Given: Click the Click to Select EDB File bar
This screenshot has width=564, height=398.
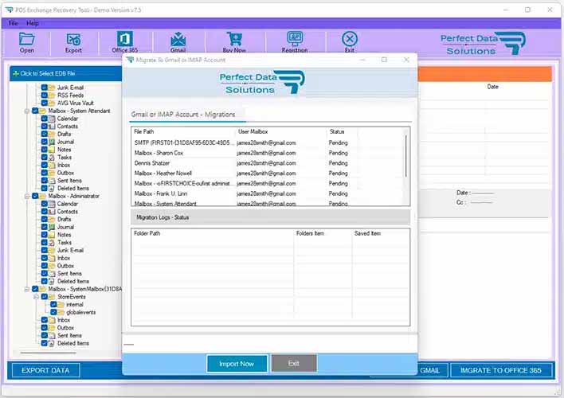Looking at the screenshot, I should tap(66, 74).
